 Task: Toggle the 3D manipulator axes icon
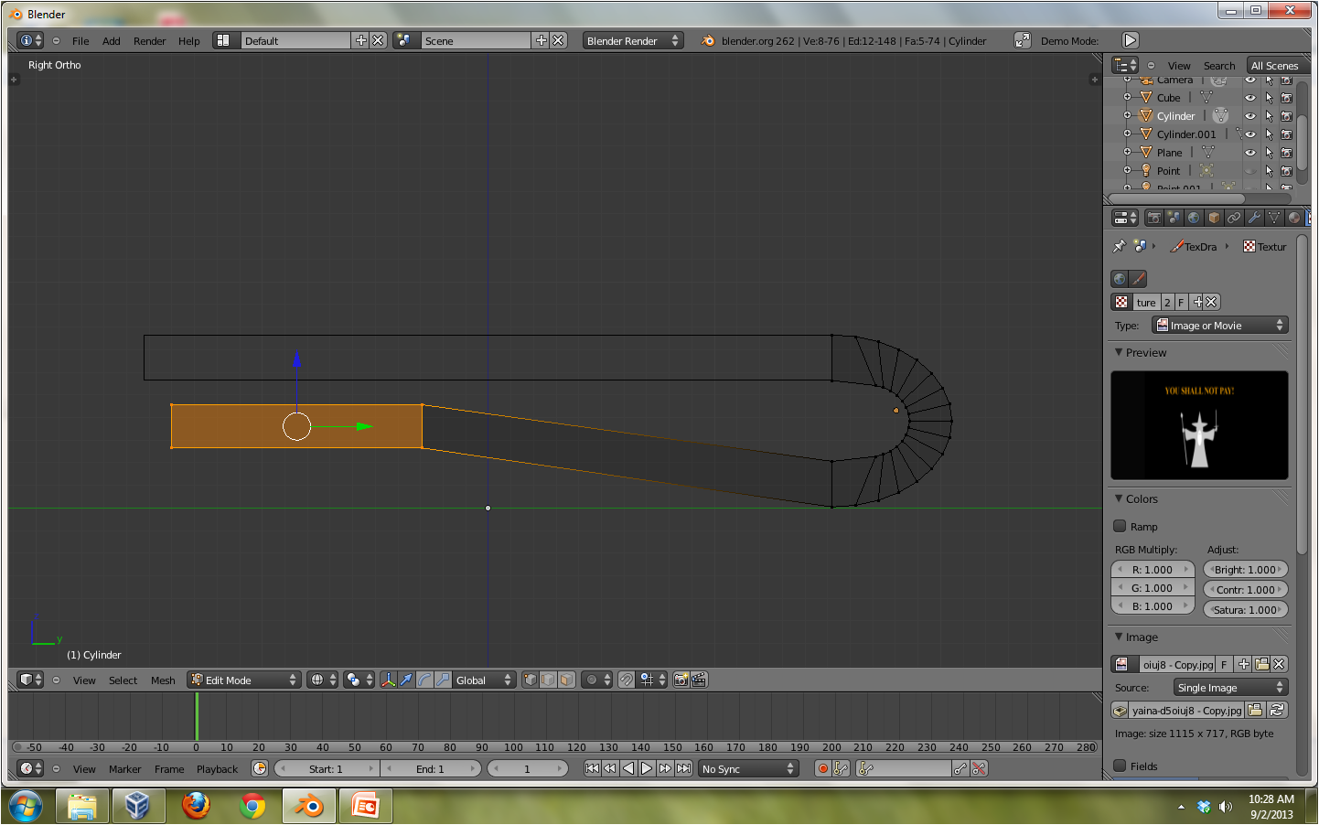[x=388, y=680]
